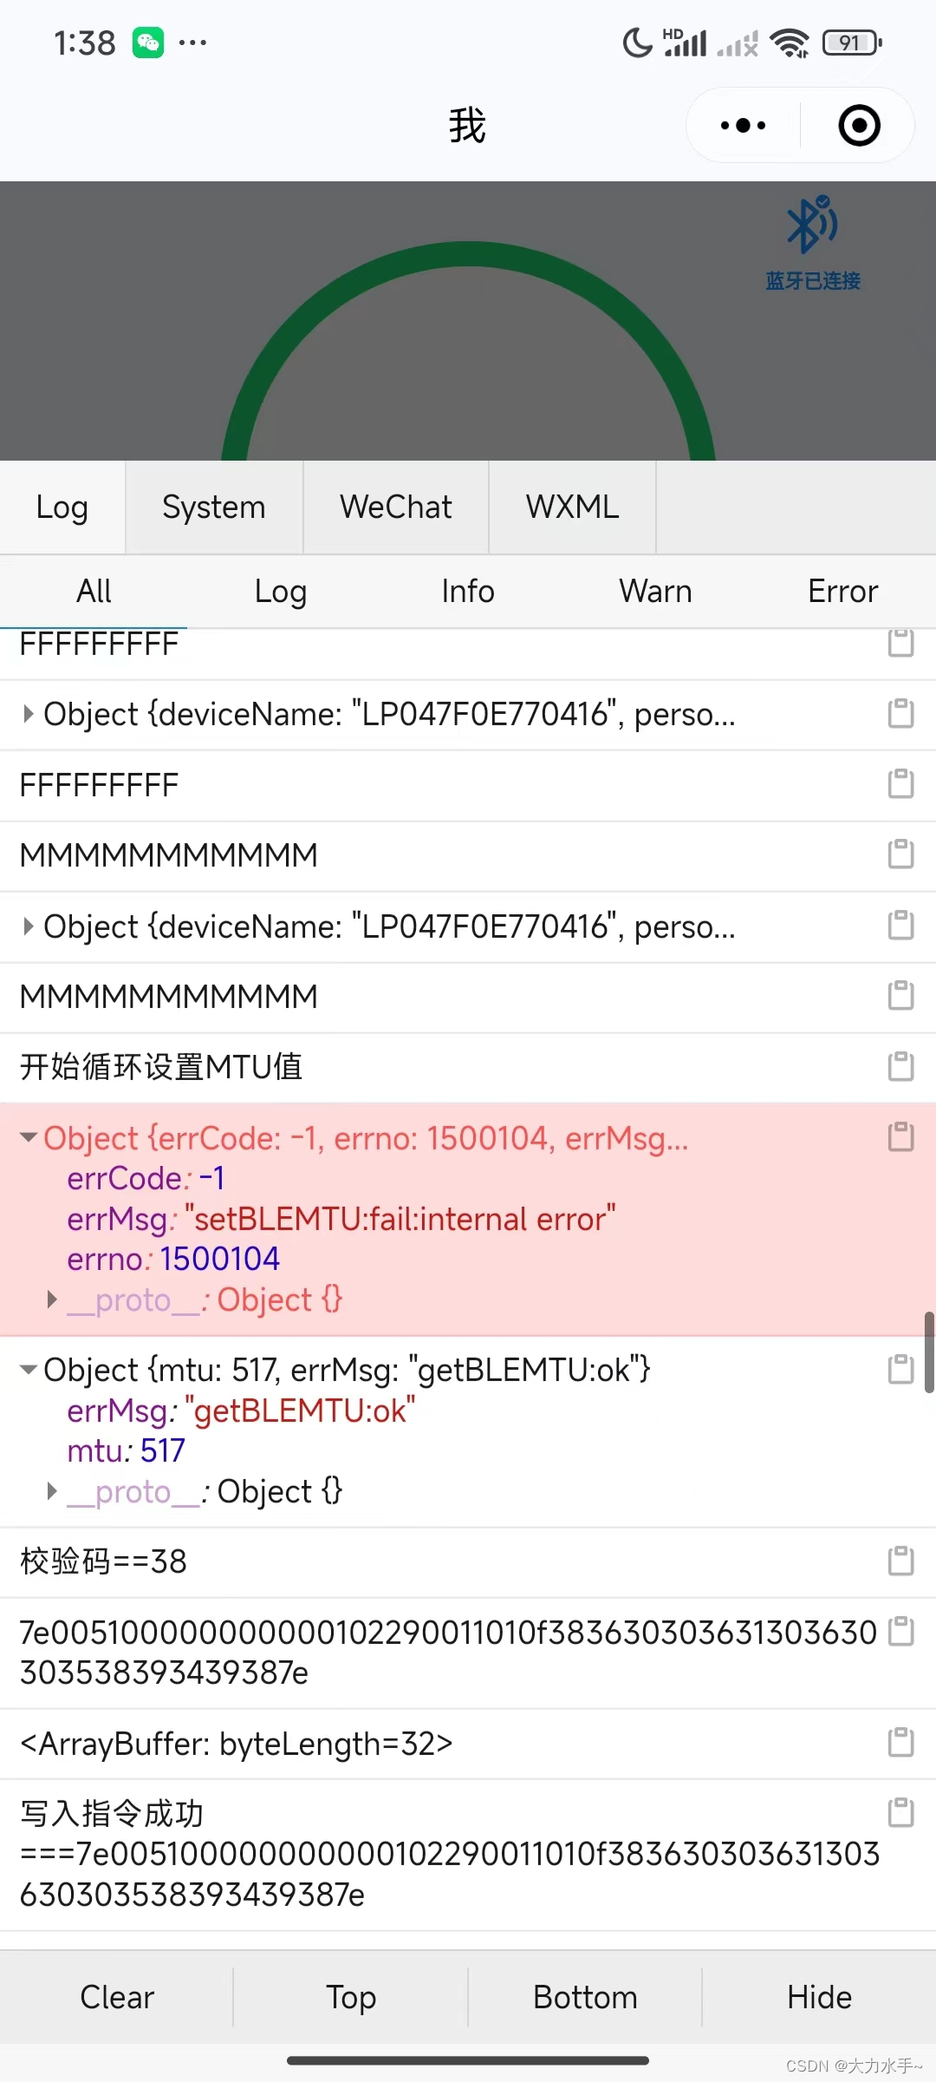Viewport: 936px width, 2082px height.
Task: Copy the setBLEMTU error log entry
Action: coord(900,1137)
